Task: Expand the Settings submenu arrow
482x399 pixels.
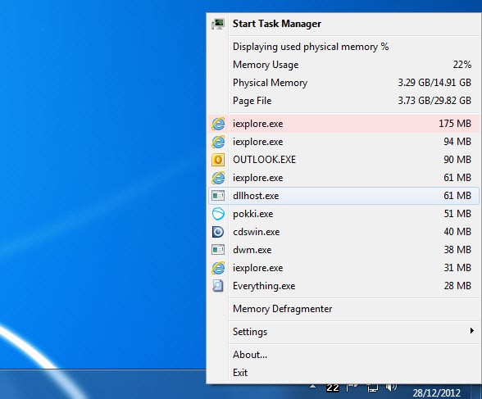Action: coord(472,331)
